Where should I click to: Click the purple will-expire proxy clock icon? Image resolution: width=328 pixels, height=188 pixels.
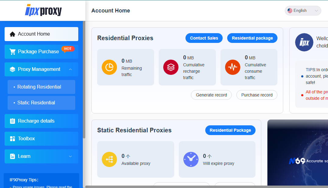(x=191, y=159)
